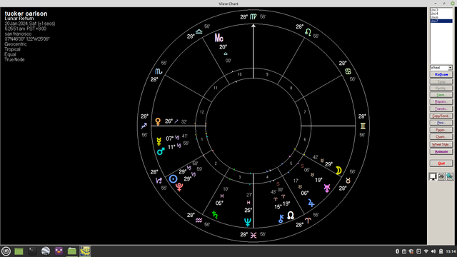Click house number 7 label
Viewport: 457px width, 257px height.
coord(305,111)
